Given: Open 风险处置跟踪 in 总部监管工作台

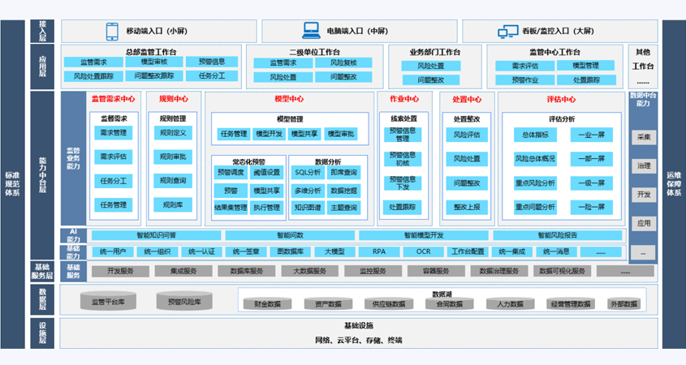Looking at the screenshot, I should point(93,76).
